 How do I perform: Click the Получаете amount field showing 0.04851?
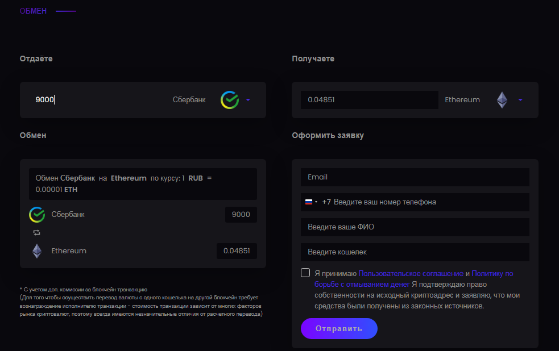369,100
